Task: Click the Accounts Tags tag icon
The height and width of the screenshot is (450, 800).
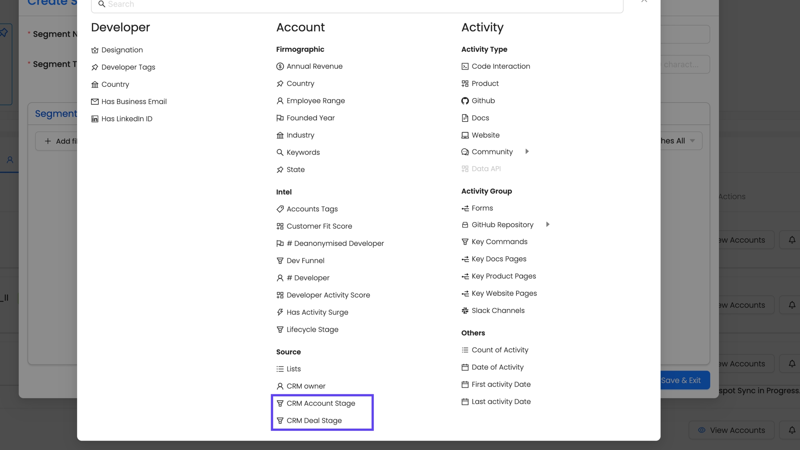Action: pyautogui.click(x=280, y=209)
